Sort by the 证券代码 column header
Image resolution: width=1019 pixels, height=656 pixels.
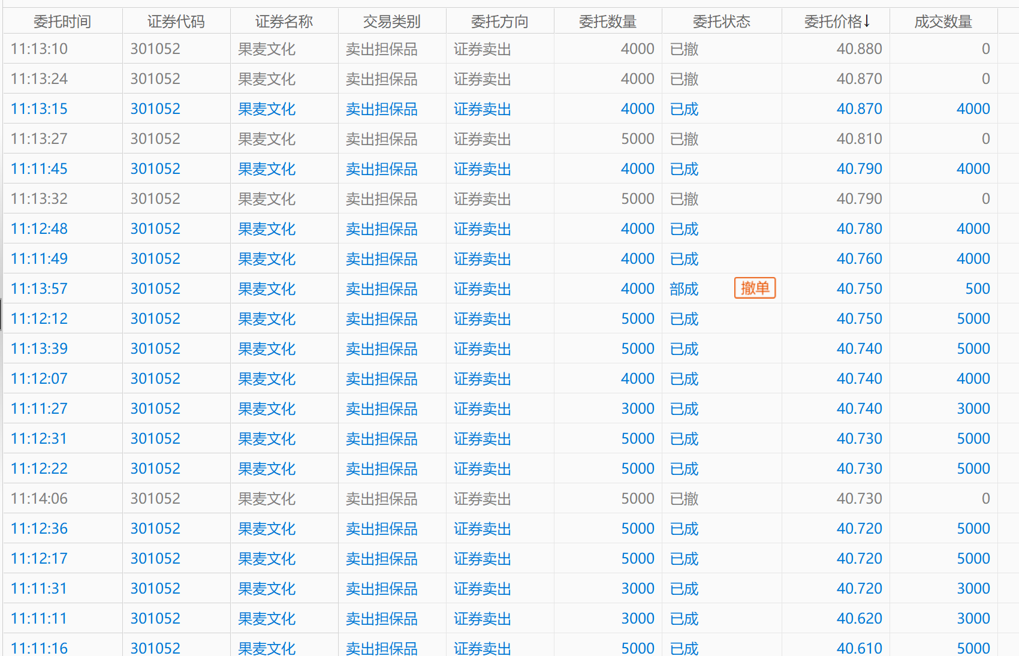coord(176,22)
